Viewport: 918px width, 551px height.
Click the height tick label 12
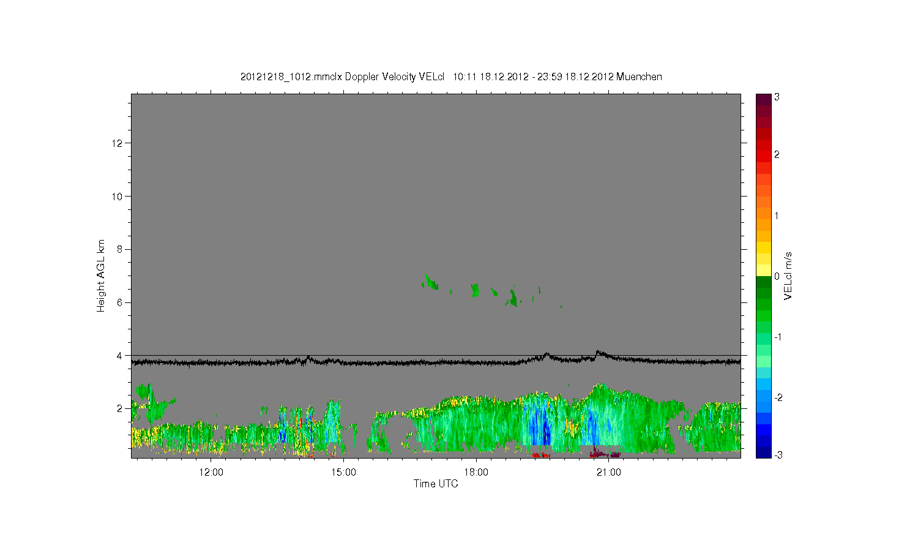coord(118,143)
